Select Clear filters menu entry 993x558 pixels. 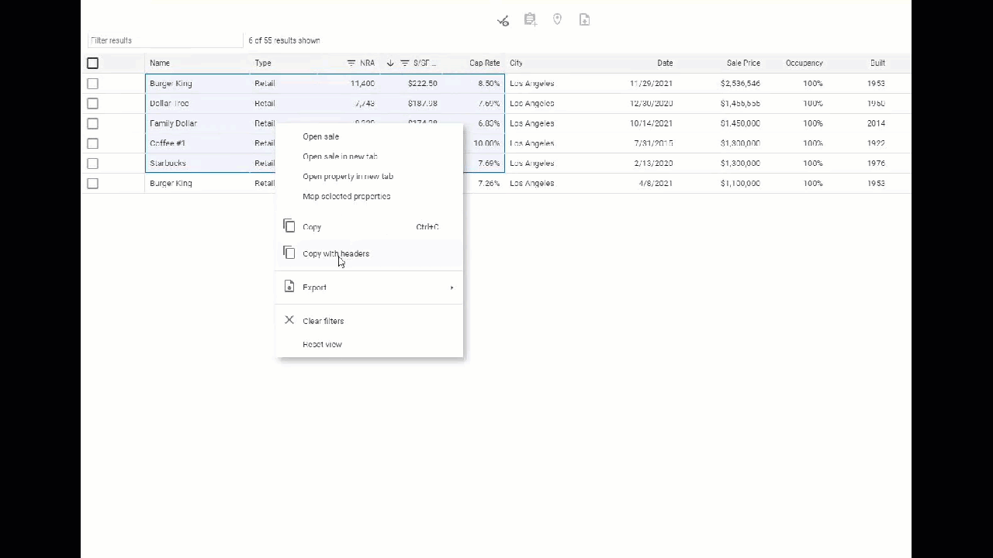coord(369,321)
